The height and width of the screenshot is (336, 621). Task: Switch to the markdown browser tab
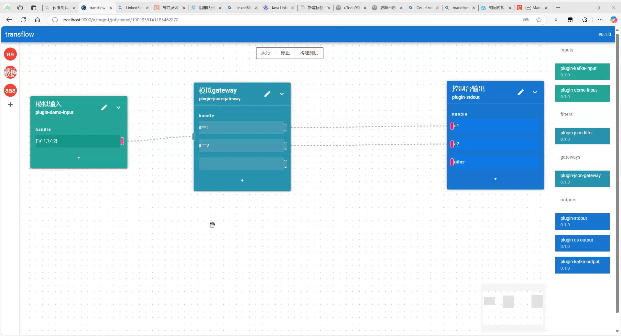pos(461,8)
